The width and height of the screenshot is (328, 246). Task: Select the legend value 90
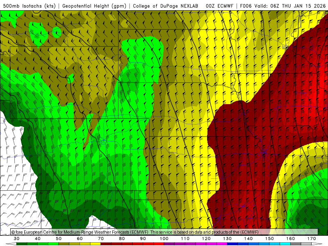143,239
